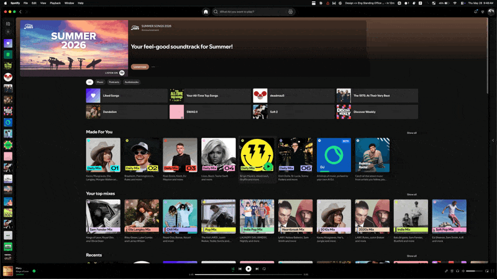Select the Podcasts filter chip

tap(114, 82)
